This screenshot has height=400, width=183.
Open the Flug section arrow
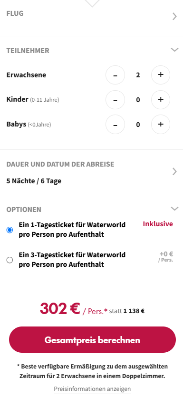174,16
